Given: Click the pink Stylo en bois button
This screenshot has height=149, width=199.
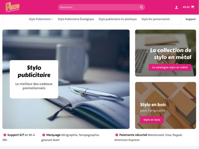Looking at the screenshot, I should pos(152,120).
